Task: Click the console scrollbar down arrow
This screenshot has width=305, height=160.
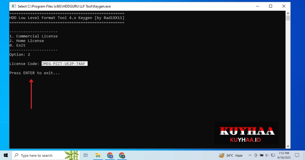Action: [288, 146]
